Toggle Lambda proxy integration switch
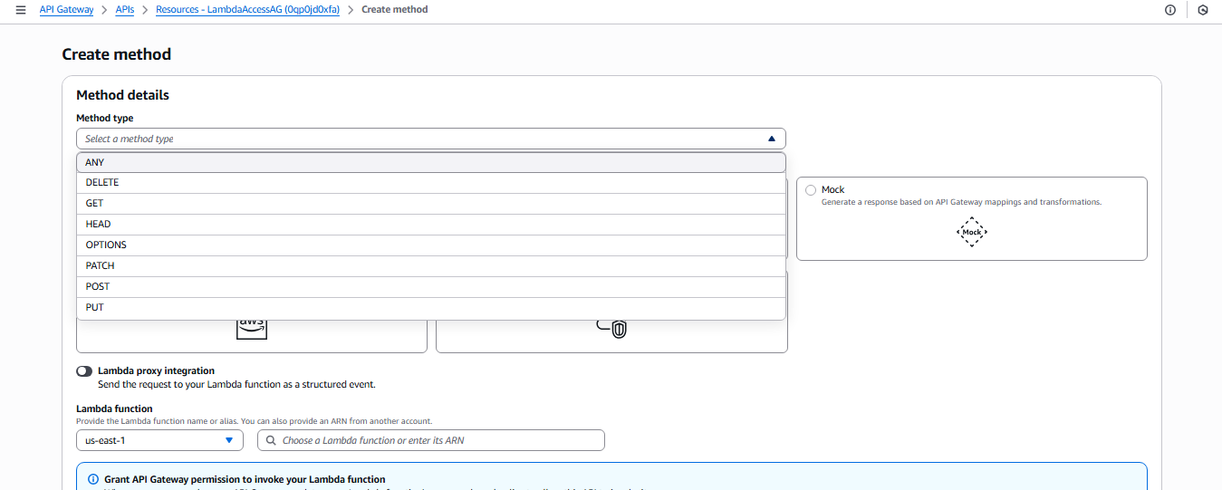 84,371
